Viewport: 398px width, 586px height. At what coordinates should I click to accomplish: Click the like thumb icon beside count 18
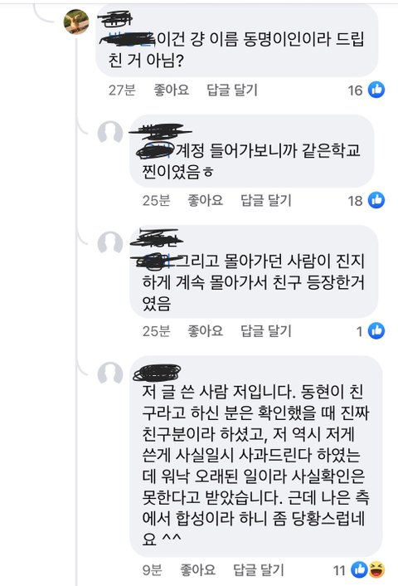tap(376, 200)
